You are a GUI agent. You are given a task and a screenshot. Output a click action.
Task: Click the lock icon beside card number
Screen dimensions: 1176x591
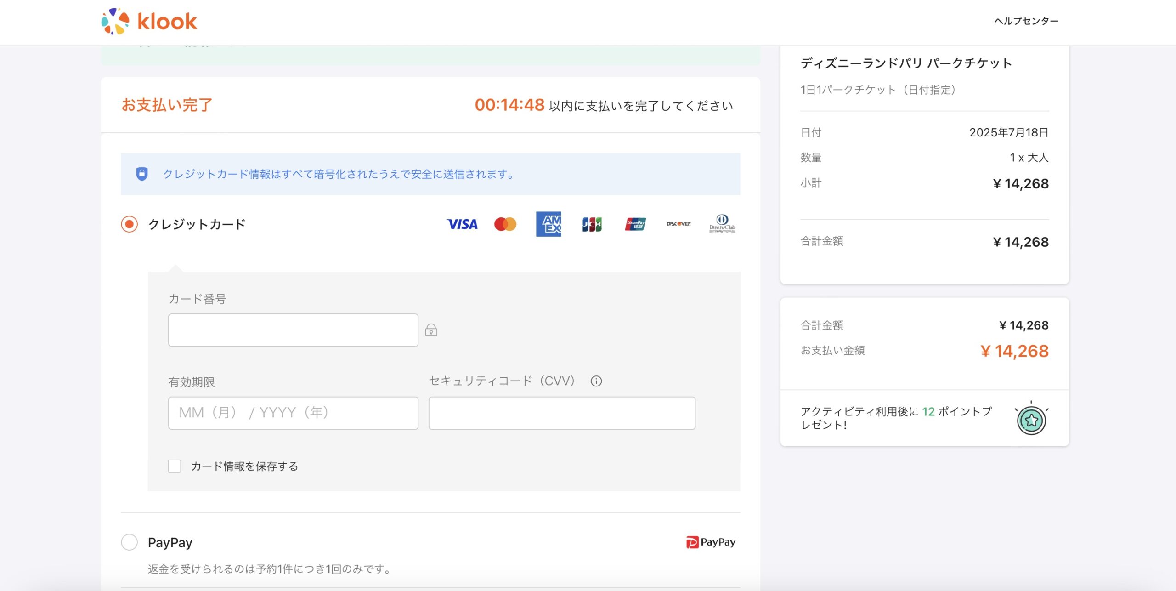(x=431, y=330)
